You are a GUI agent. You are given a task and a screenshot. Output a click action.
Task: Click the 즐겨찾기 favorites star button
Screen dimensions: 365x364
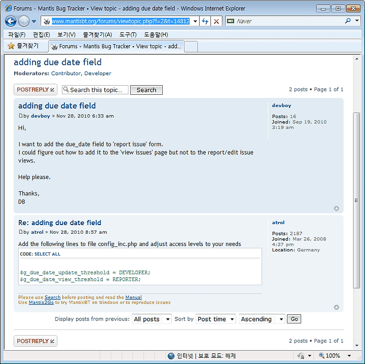23,46
